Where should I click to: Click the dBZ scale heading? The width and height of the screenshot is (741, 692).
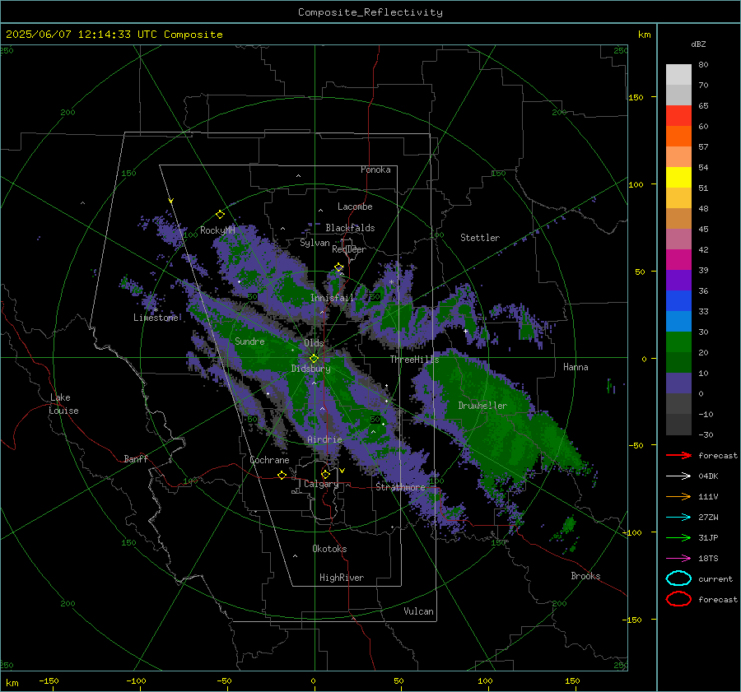pos(698,44)
